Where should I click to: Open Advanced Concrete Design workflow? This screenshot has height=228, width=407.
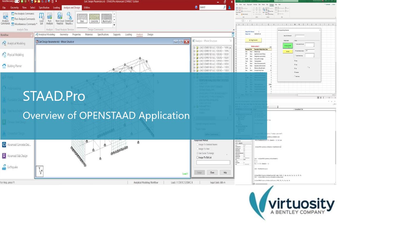click(16, 145)
